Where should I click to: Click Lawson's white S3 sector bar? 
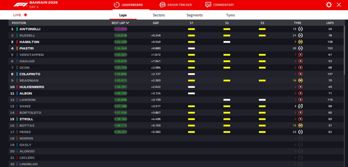click(262, 100)
